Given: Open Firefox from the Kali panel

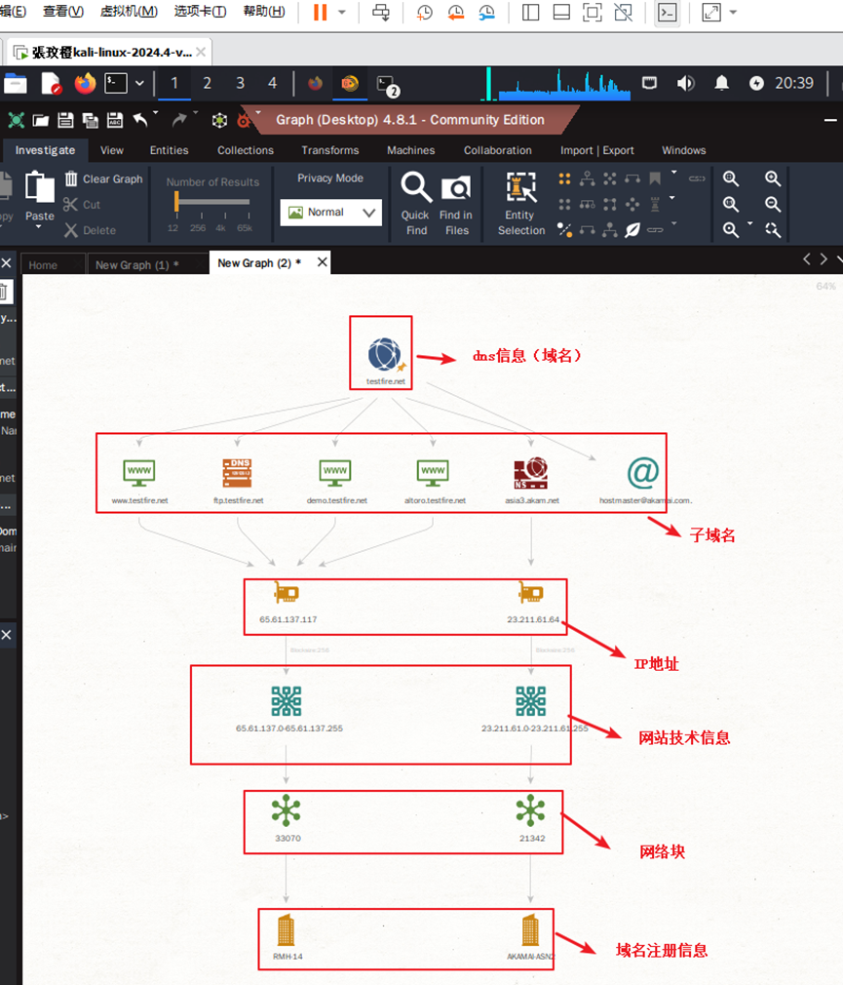Looking at the screenshot, I should [x=86, y=83].
